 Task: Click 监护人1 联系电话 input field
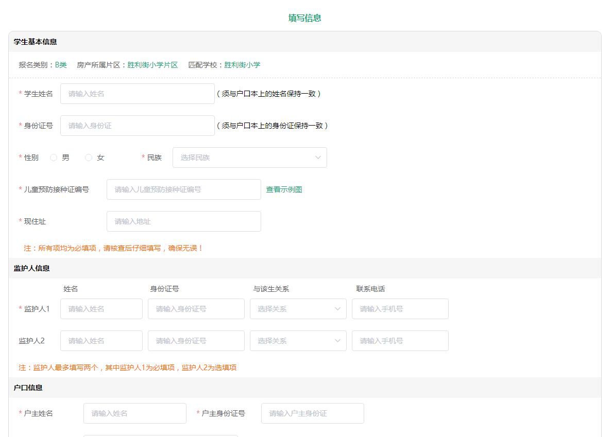click(x=400, y=309)
